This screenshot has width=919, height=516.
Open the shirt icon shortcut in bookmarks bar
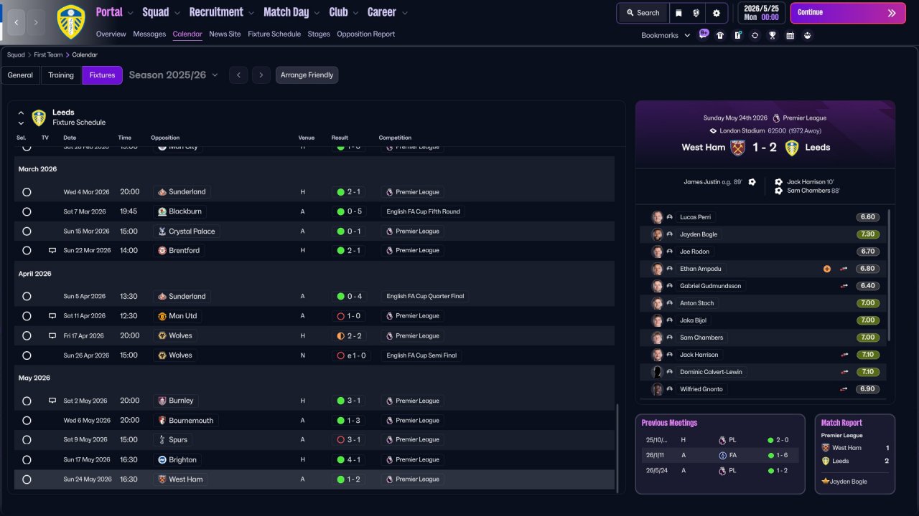pyautogui.click(x=720, y=35)
